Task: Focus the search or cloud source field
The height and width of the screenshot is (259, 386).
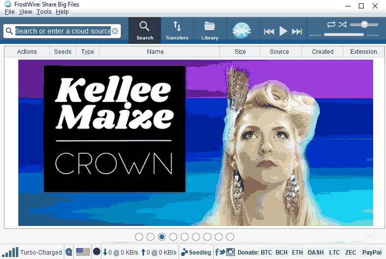Action: (x=63, y=31)
